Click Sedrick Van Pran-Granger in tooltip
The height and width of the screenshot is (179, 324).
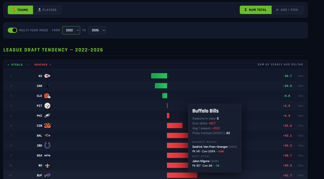pos(210,147)
